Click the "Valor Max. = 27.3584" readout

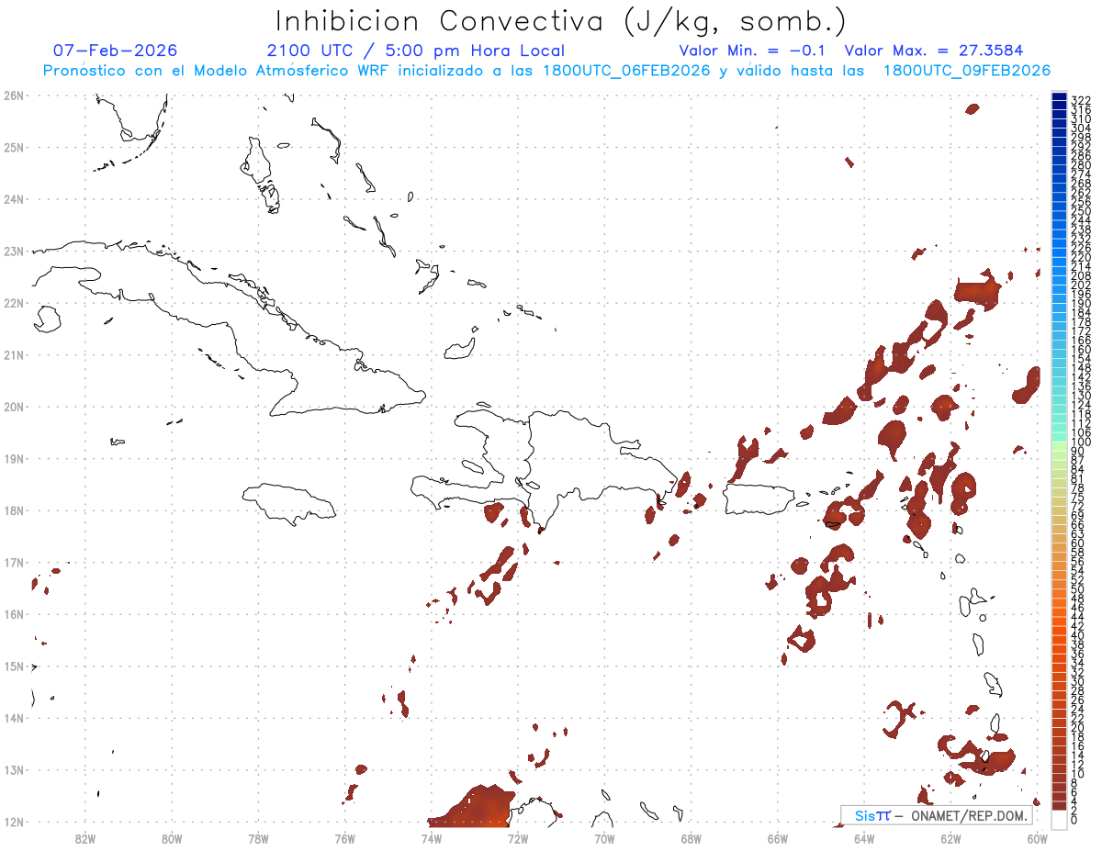(x=934, y=50)
